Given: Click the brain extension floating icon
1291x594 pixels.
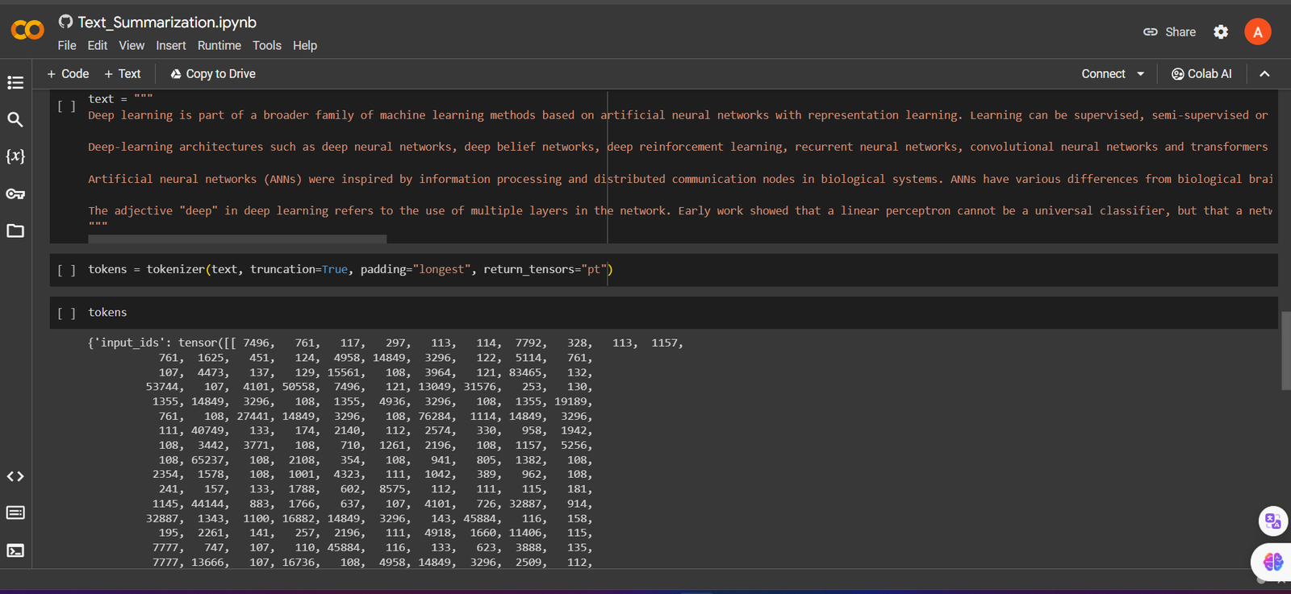Looking at the screenshot, I should (x=1272, y=561).
